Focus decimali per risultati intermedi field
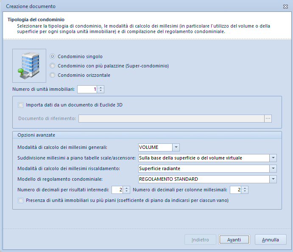This screenshot has height=252, width=293. click(117, 190)
